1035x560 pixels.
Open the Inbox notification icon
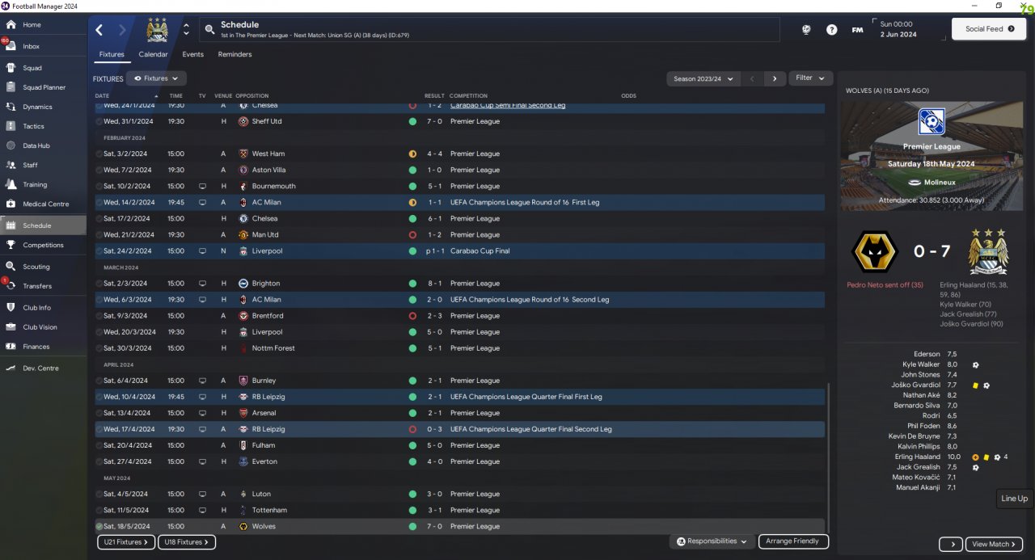tap(10, 46)
